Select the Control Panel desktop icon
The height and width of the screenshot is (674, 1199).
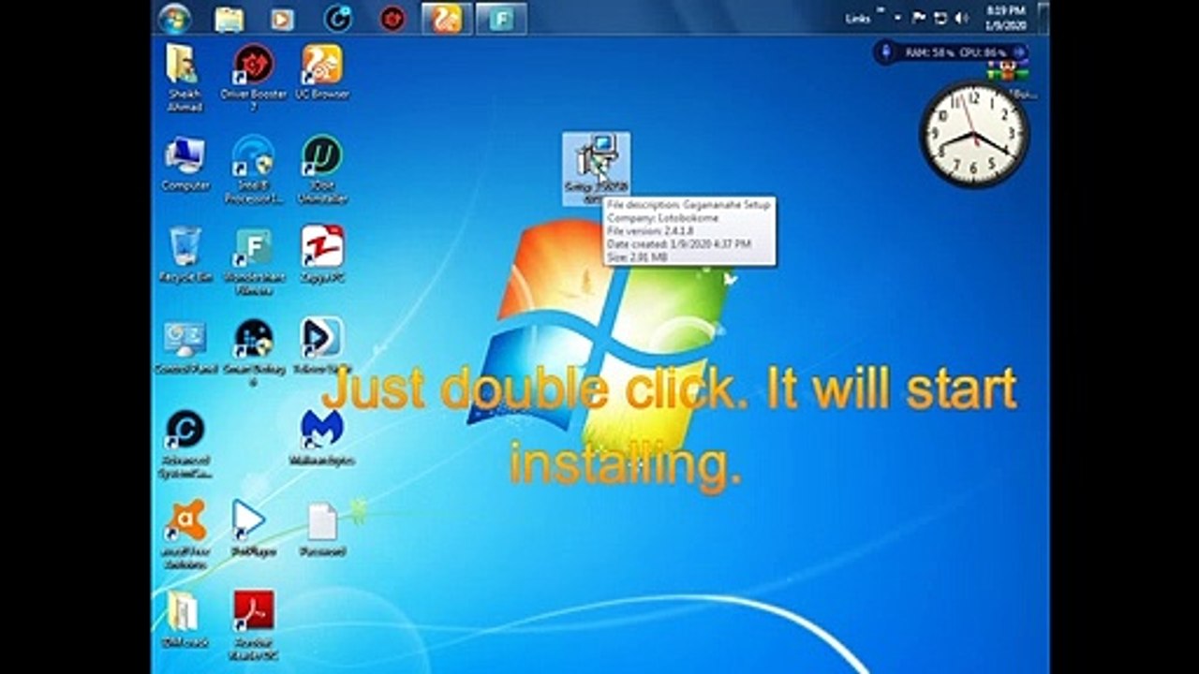click(185, 346)
